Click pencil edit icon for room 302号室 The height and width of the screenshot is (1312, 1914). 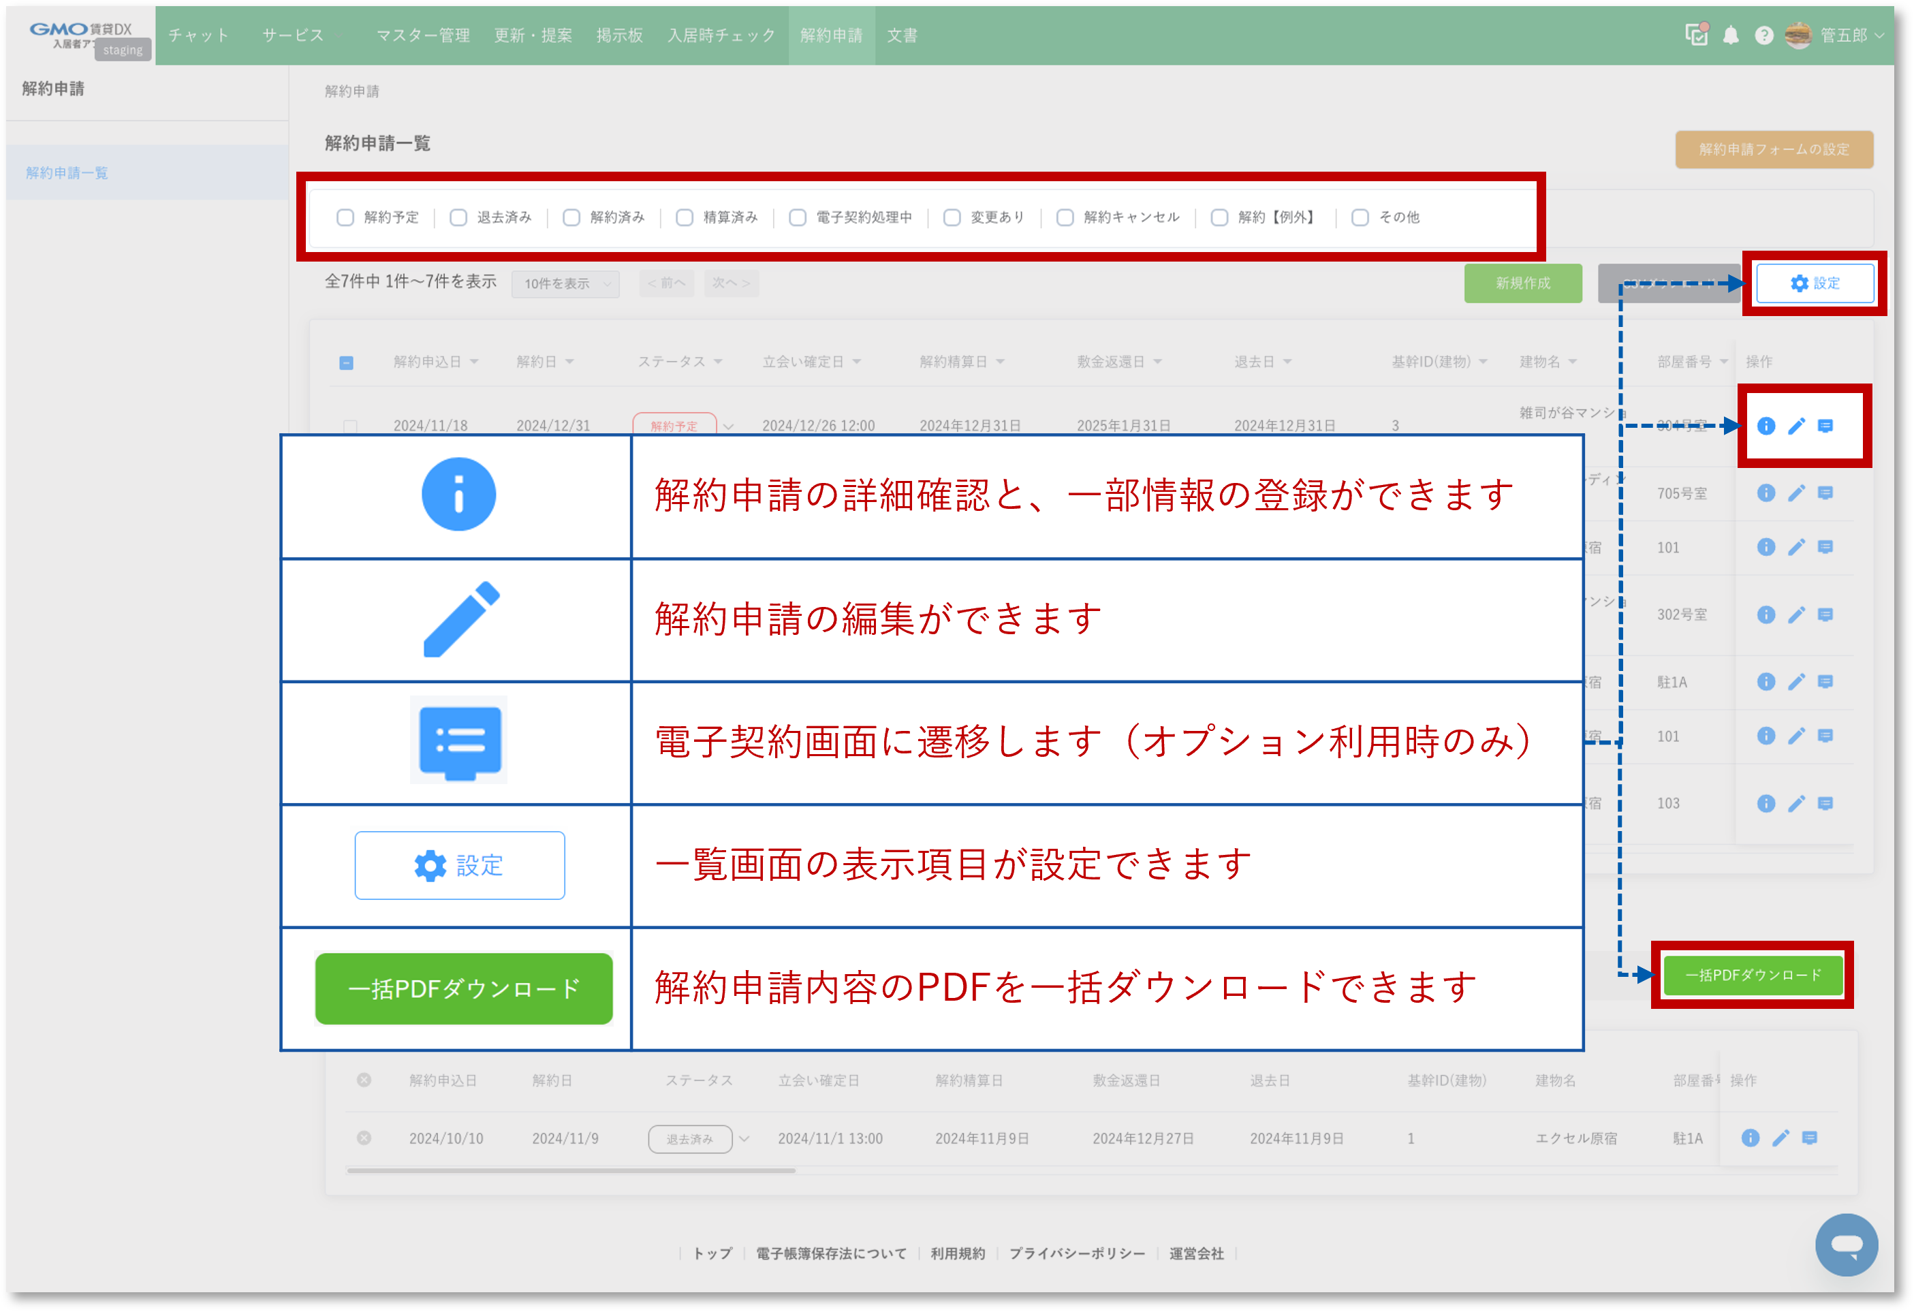(x=1796, y=614)
